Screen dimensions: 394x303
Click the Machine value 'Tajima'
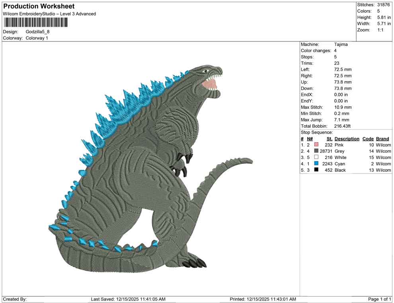[x=341, y=45]
